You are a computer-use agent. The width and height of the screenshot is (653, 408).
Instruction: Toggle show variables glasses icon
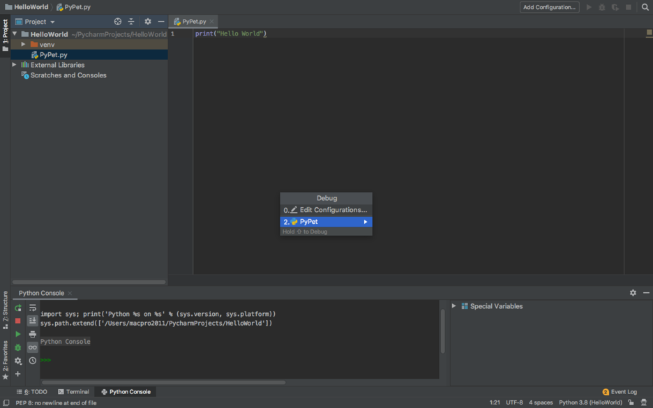[33, 347]
